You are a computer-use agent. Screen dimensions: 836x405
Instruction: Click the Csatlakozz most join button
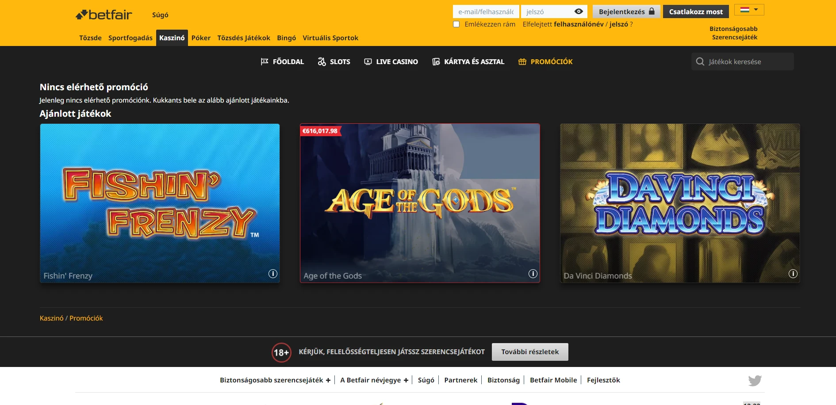pos(696,11)
